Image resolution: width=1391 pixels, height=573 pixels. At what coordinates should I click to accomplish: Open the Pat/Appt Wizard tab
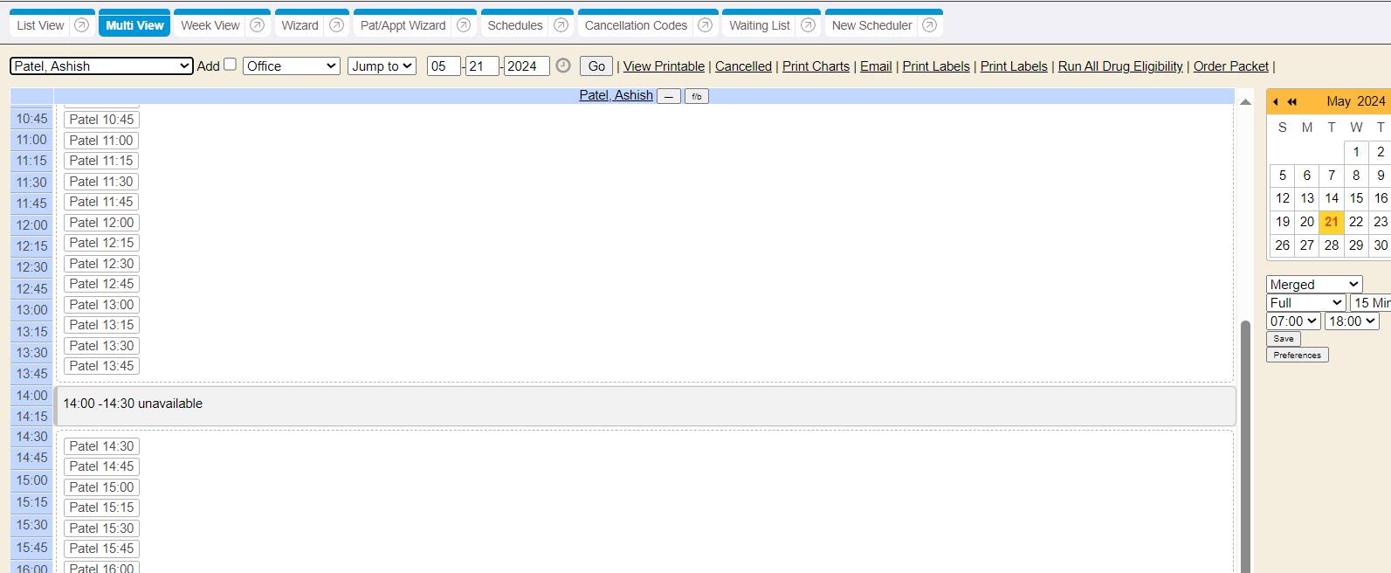(403, 25)
